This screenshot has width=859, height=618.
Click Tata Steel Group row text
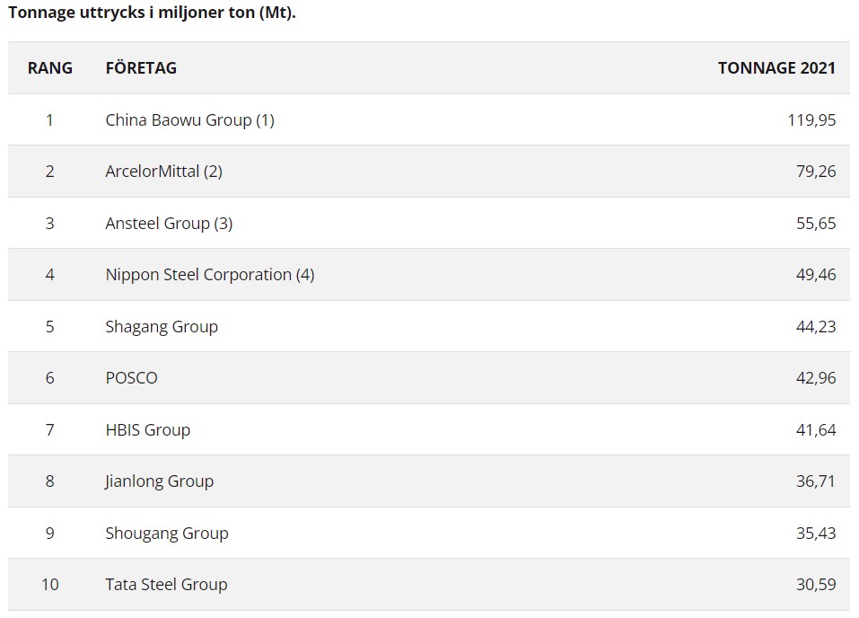tap(166, 584)
